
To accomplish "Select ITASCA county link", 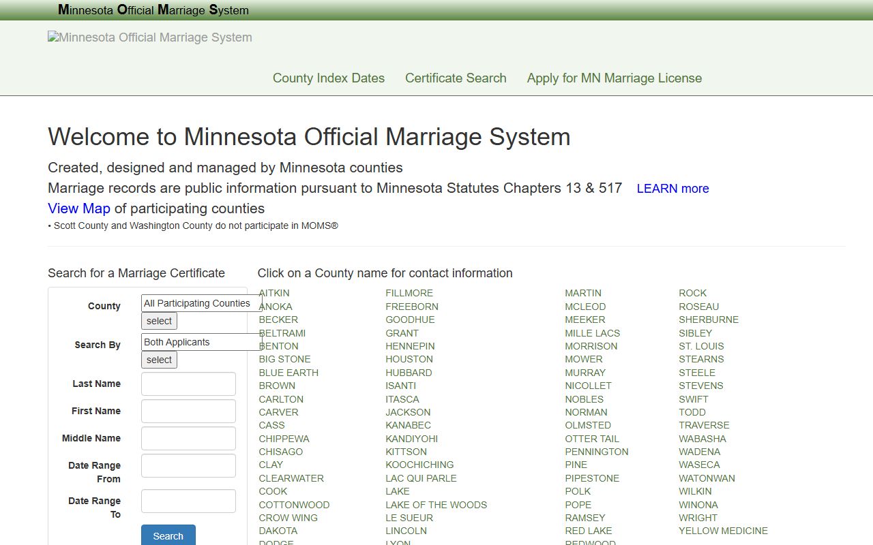I will click(402, 399).
